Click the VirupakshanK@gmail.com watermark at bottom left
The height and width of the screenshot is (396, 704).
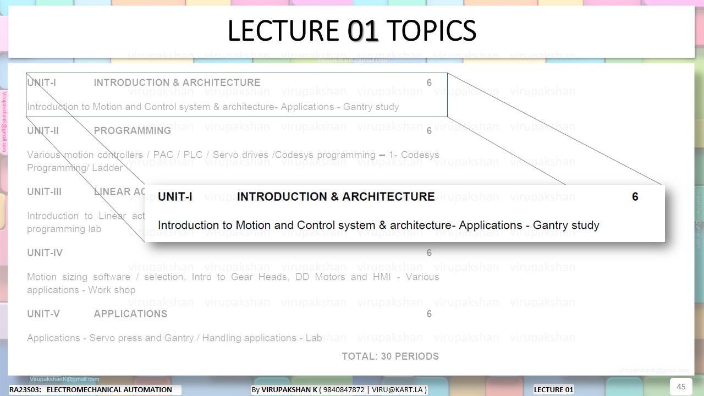[x=65, y=379]
